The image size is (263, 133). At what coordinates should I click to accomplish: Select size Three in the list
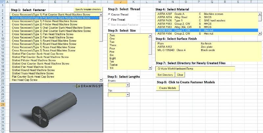(x=128, y=45)
